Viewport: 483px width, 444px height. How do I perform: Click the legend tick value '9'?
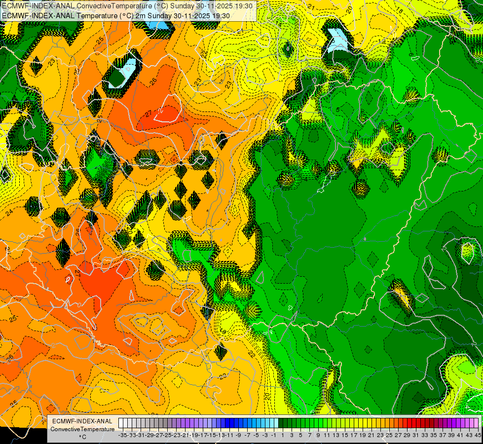[318, 435]
